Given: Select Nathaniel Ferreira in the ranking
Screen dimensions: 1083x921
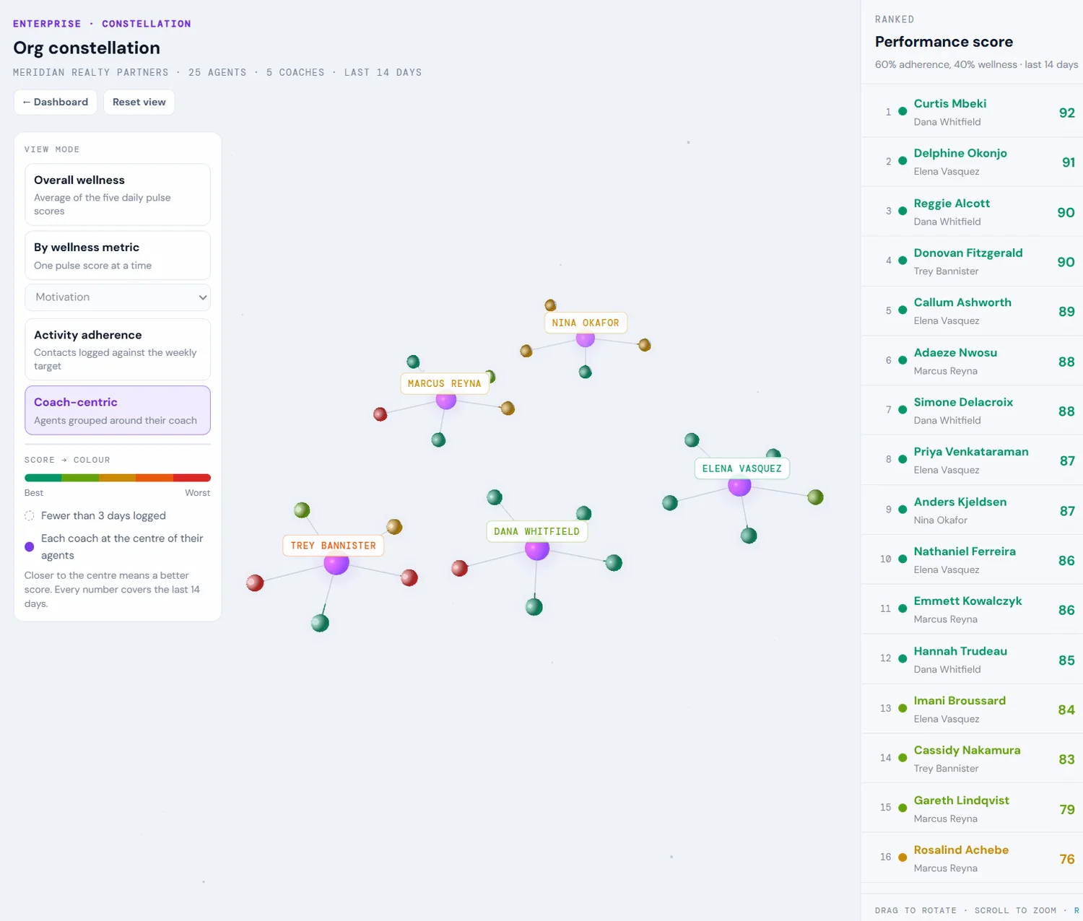Looking at the screenshot, I should (972, 560).
